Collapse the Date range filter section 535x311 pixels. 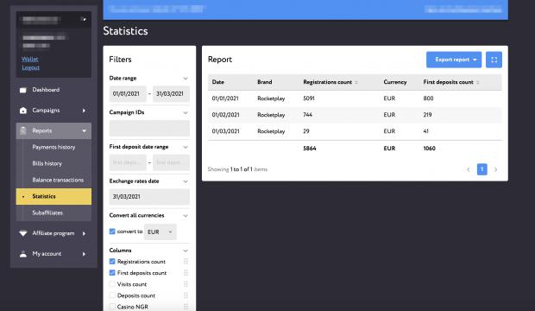pos(186,79)
